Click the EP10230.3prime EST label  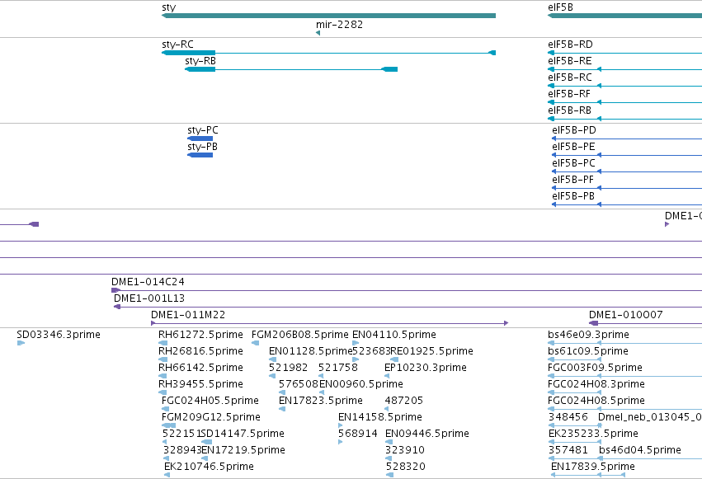pyautogui.click(x=426, y=368)
